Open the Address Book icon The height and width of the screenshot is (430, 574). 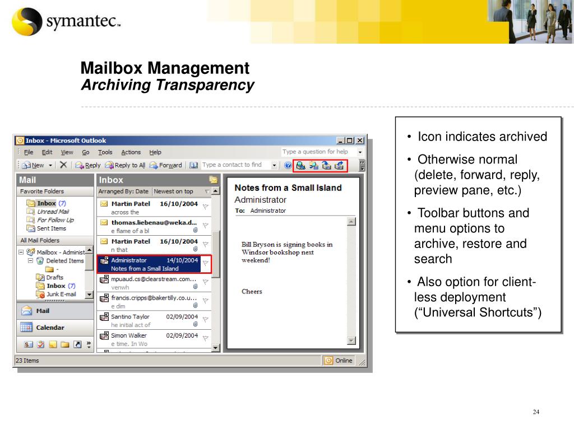(x=193, y=165)
